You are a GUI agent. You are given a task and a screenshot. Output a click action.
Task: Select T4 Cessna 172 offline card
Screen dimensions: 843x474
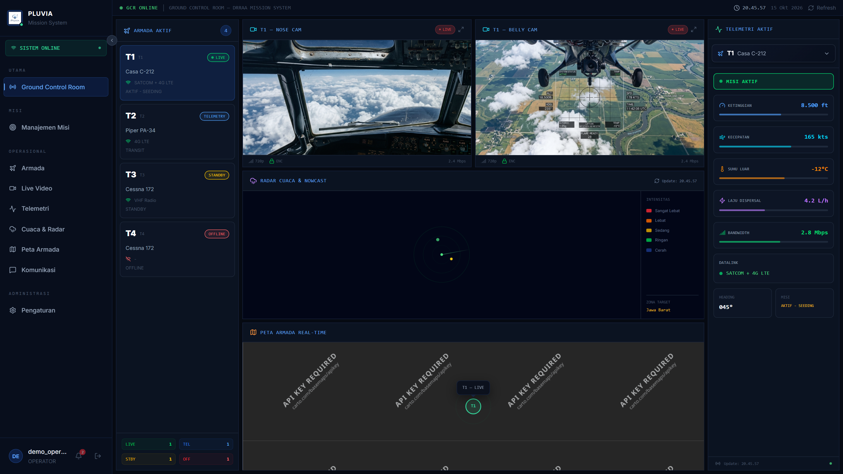point(177,249)
